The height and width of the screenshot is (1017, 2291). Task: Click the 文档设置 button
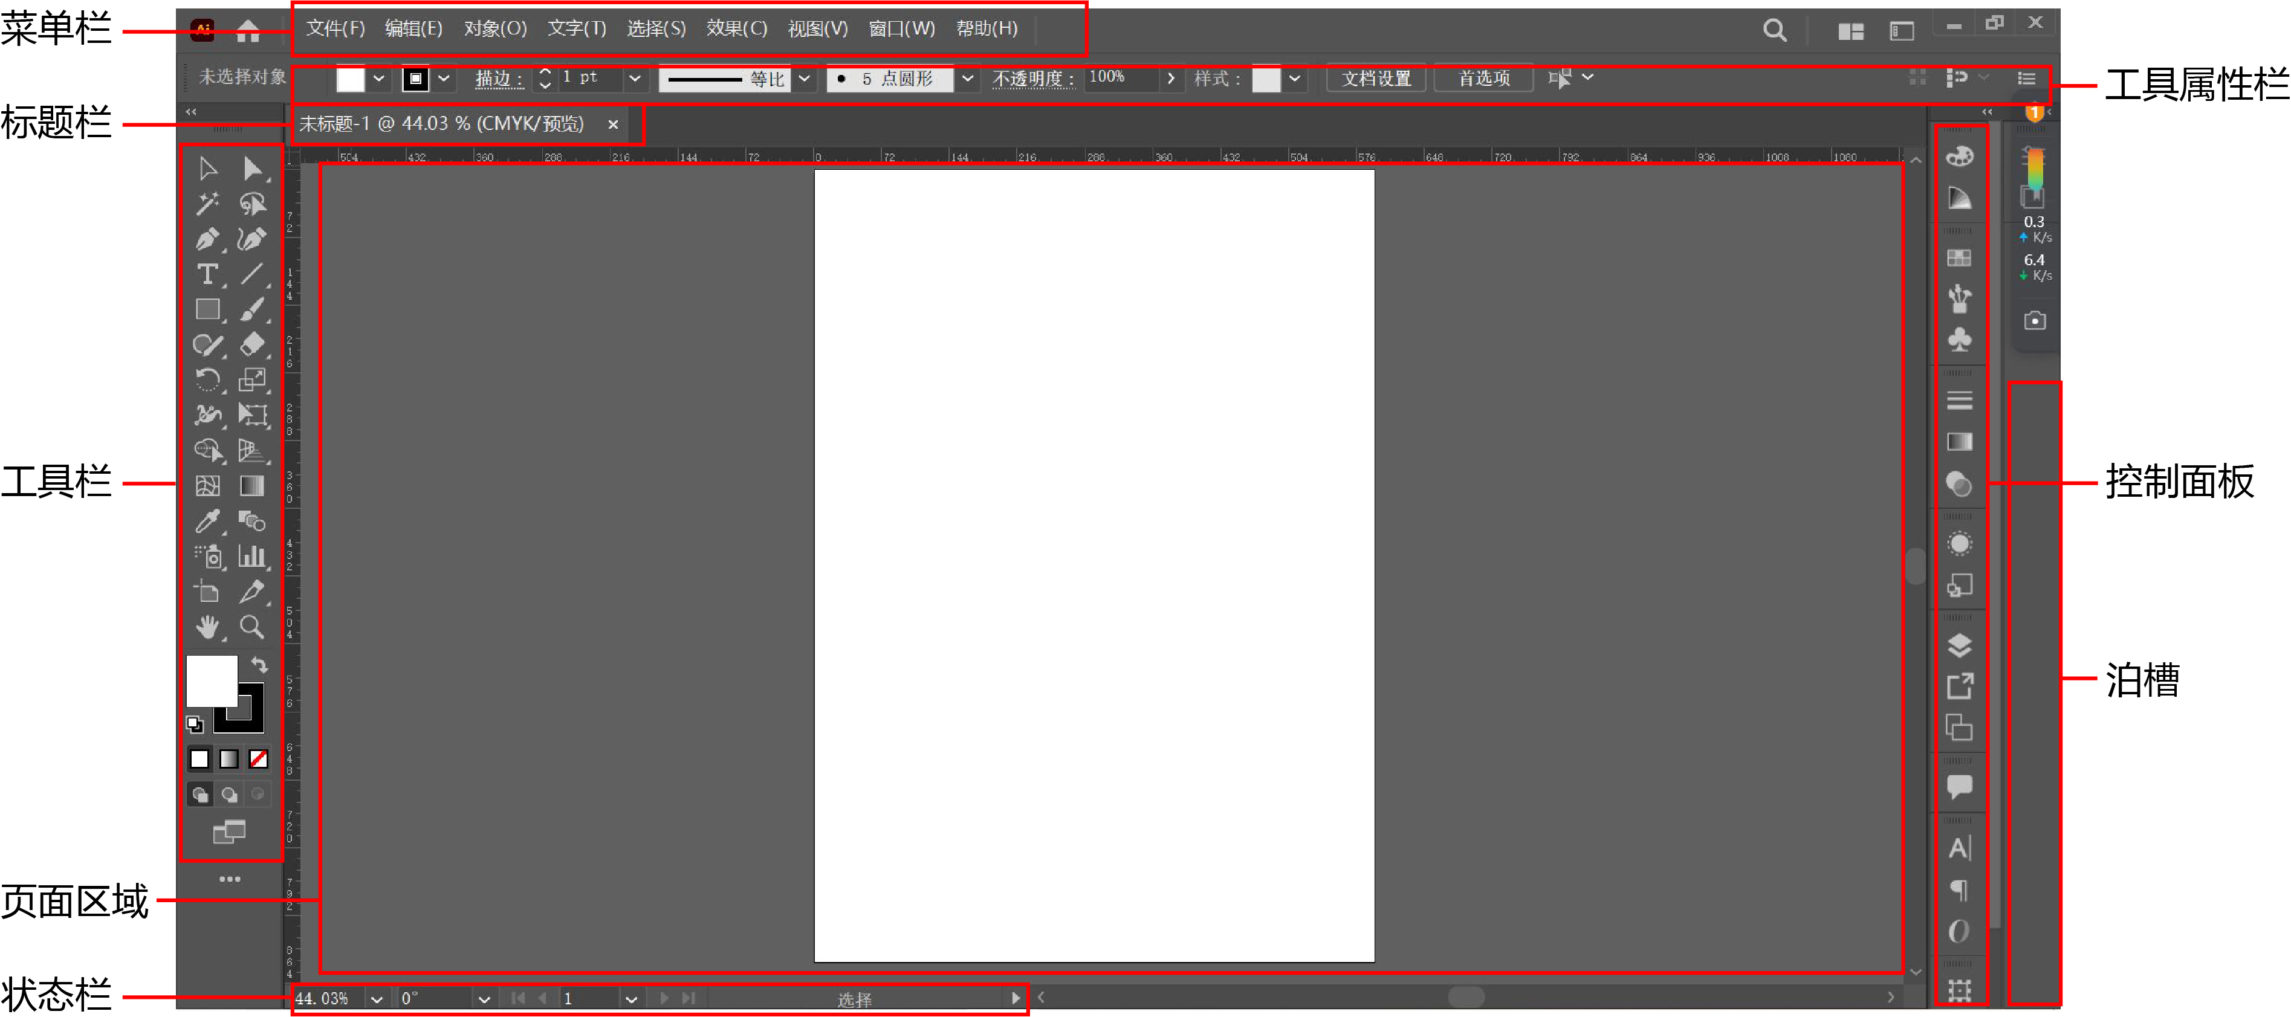click(1375, 78)
